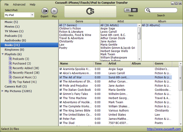This screenshot has width=183, height=132.
Task: Click the Classical Music (1) playlist icon
Action: 10,77
